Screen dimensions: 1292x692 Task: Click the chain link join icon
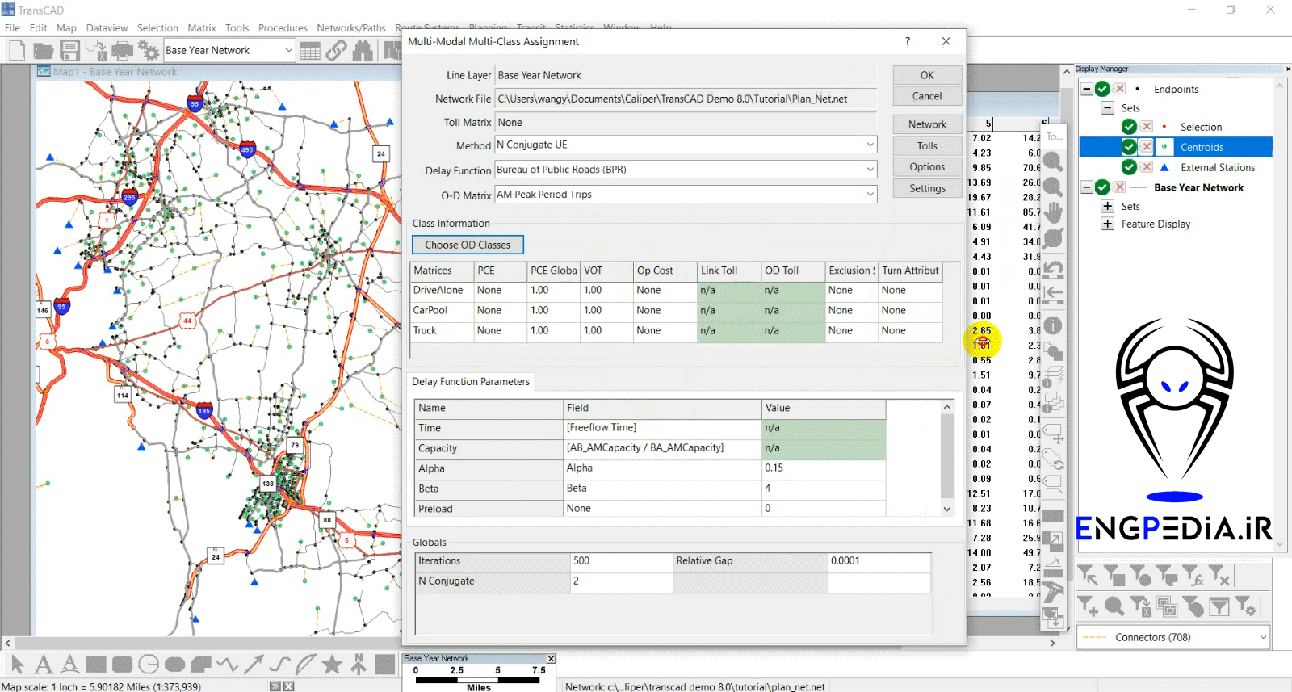coord(337,50)
